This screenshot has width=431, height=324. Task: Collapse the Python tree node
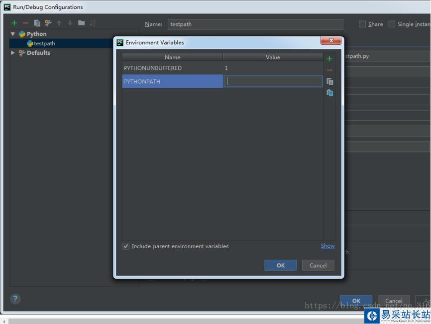click(x=12, y=34)
